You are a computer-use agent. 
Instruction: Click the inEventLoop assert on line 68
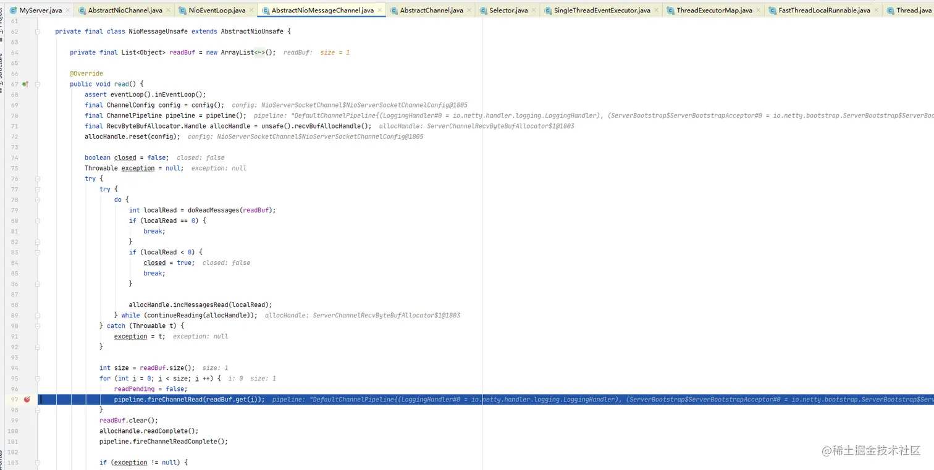(x=145, y=94)
